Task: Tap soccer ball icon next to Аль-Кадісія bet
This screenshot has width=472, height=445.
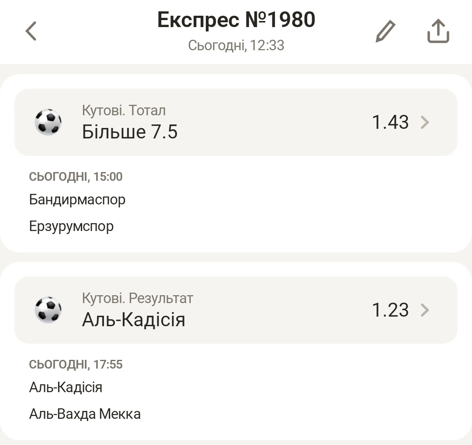Action: pos(48,310)
